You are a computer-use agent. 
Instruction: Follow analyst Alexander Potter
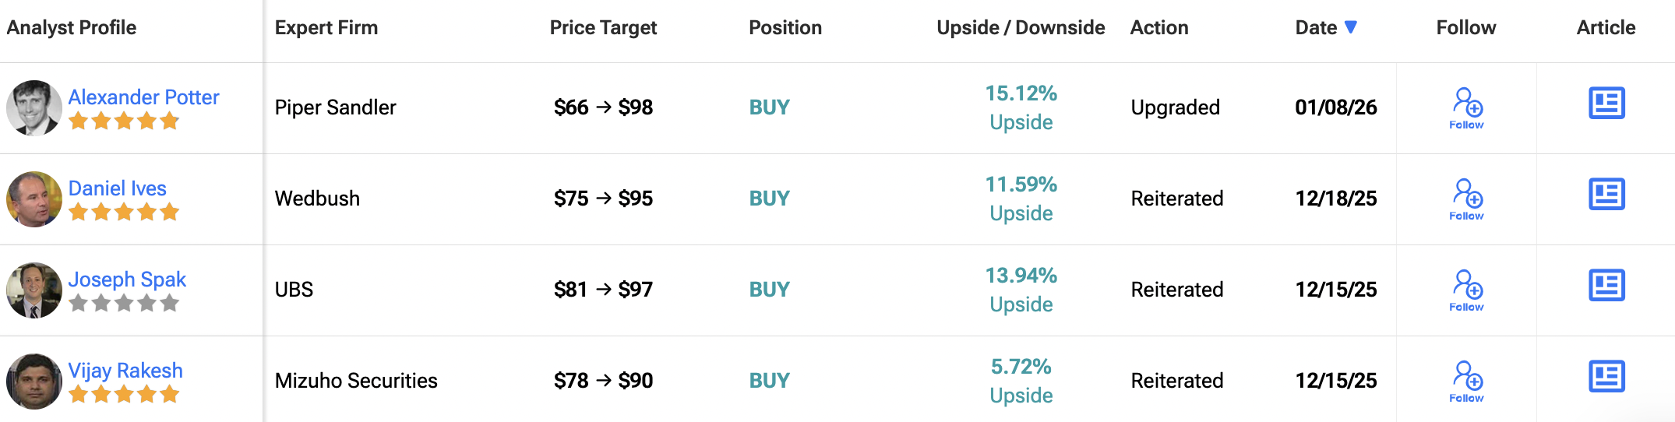[x=1467, y=107]
